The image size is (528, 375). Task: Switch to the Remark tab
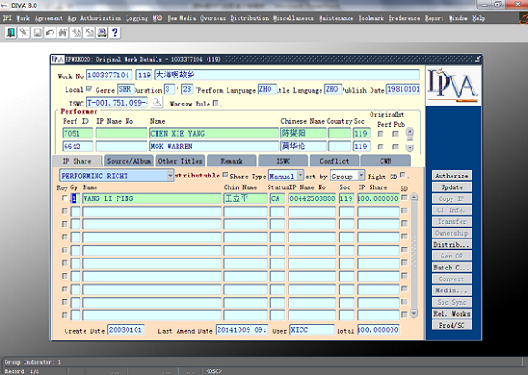pyautogui.click(x=231, y=161)
